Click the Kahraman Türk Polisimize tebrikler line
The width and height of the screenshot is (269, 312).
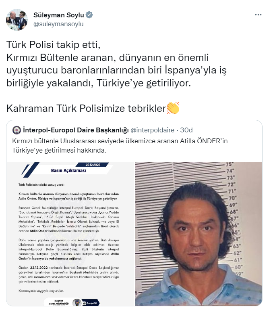[86, 109]
